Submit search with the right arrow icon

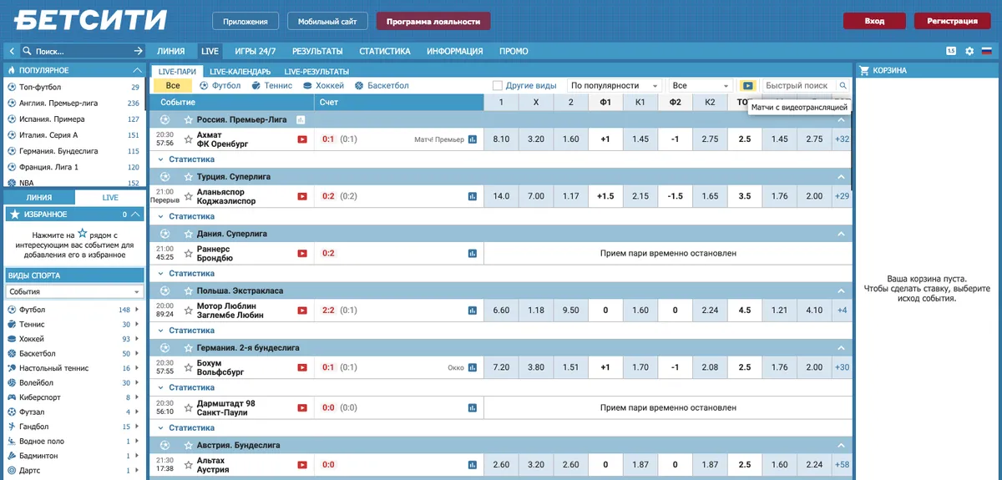point(139,51)
